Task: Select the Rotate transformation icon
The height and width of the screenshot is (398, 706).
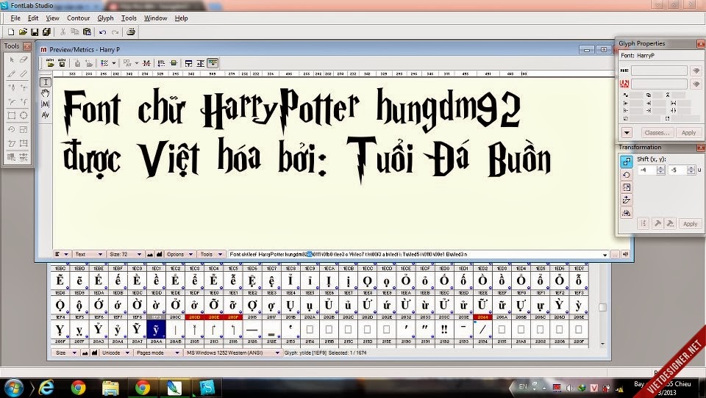Action: [627, 175]
